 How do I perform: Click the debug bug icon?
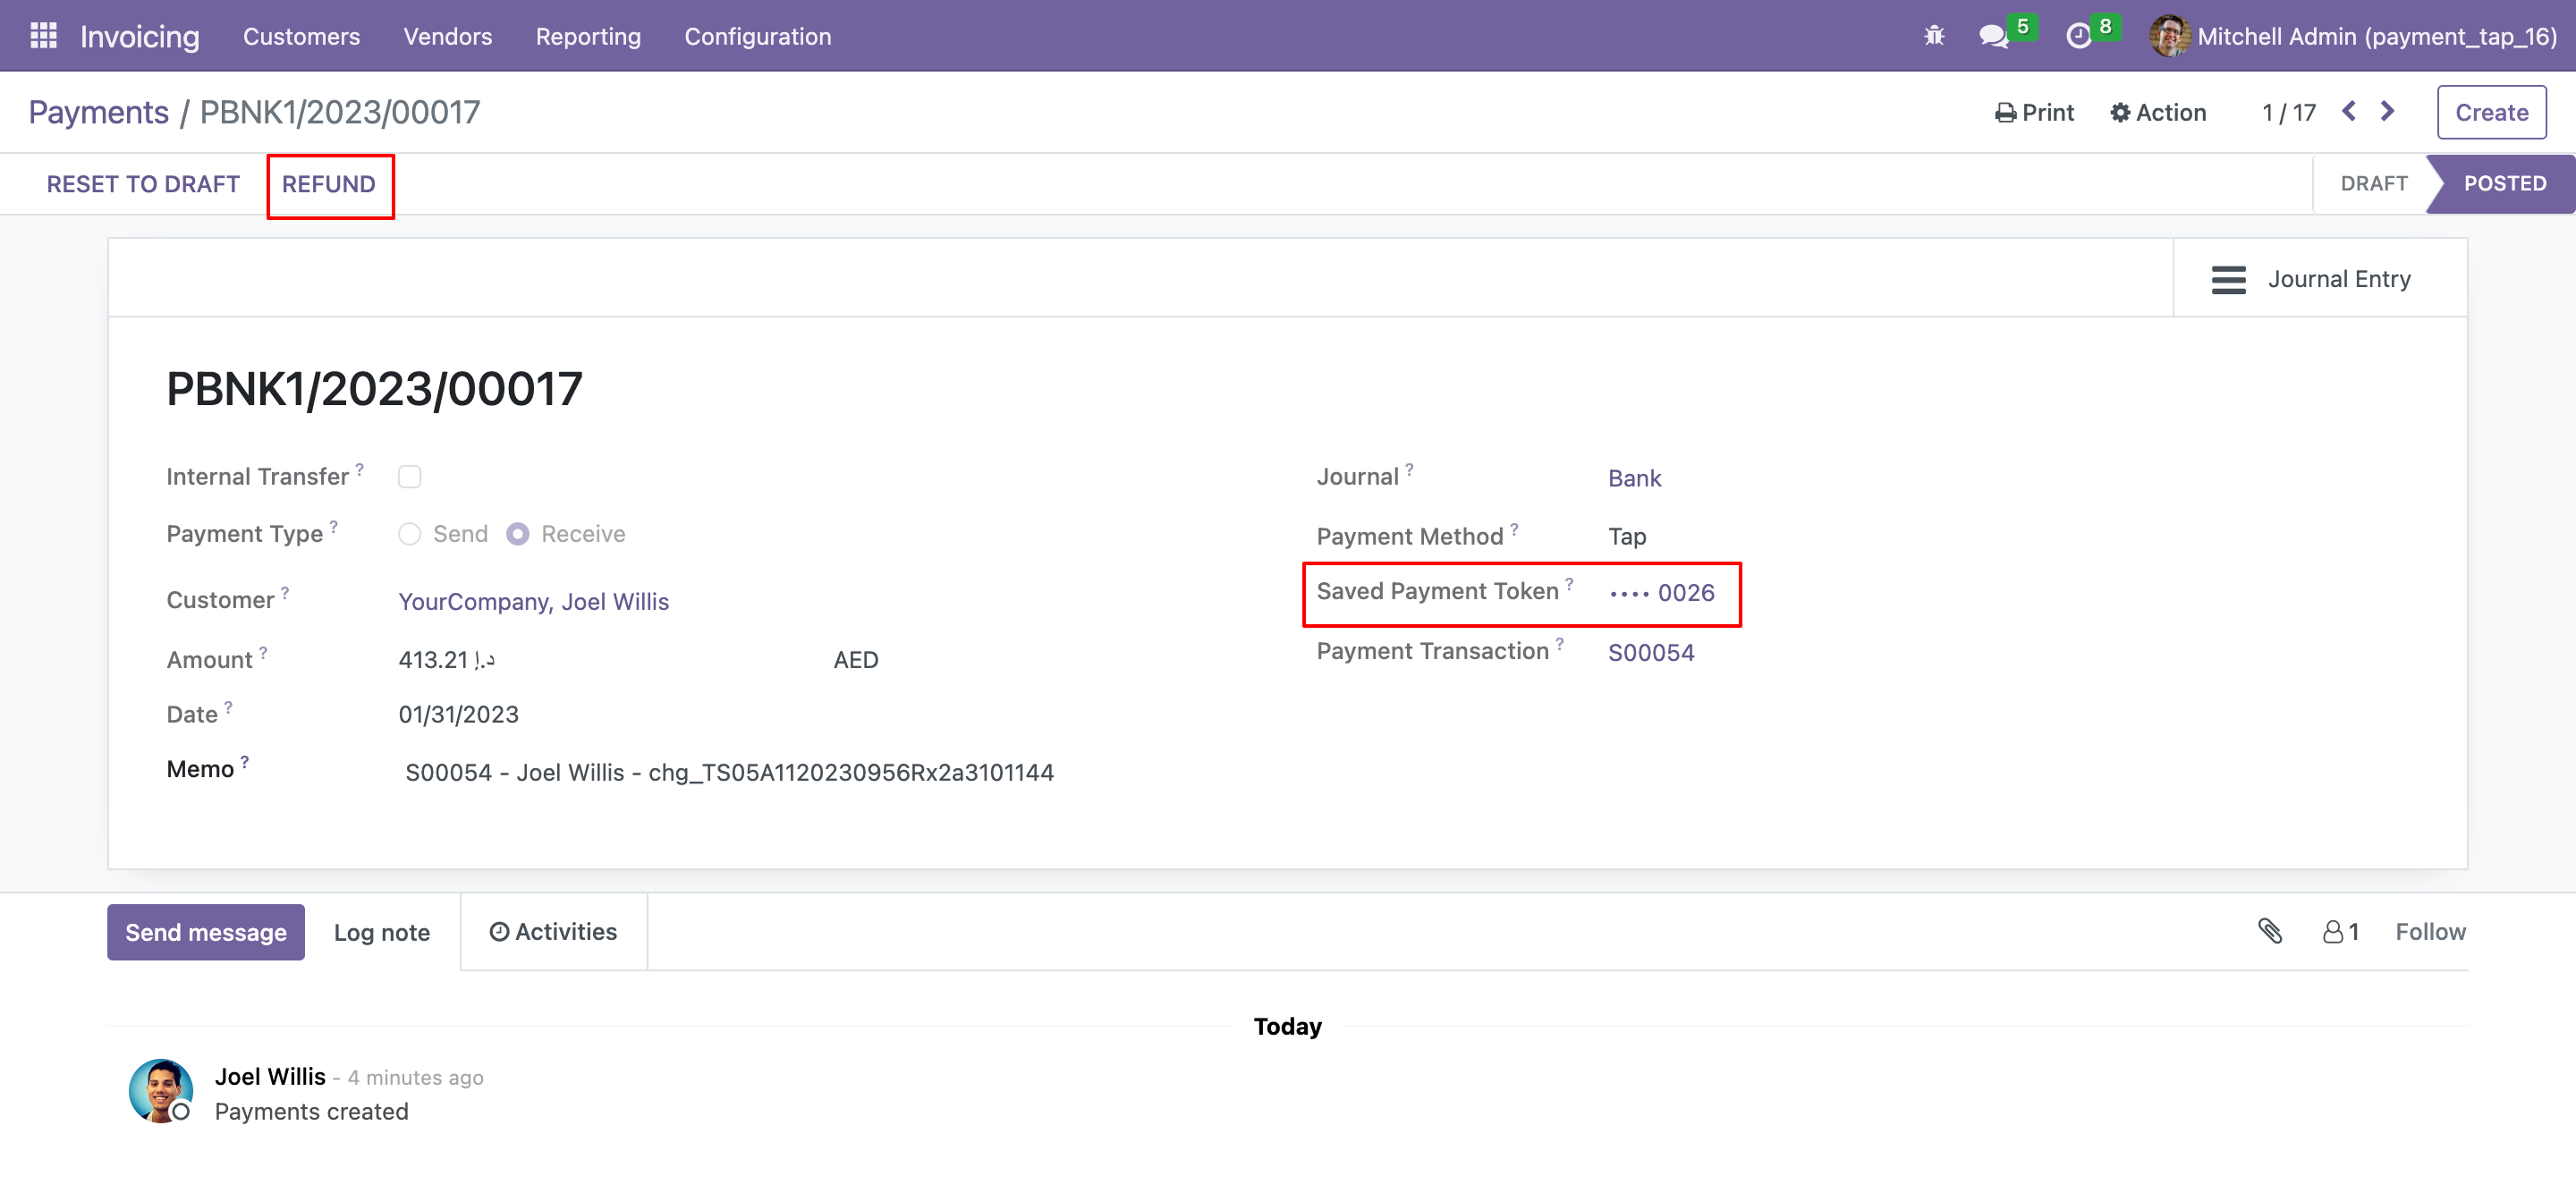(1934, 36)
